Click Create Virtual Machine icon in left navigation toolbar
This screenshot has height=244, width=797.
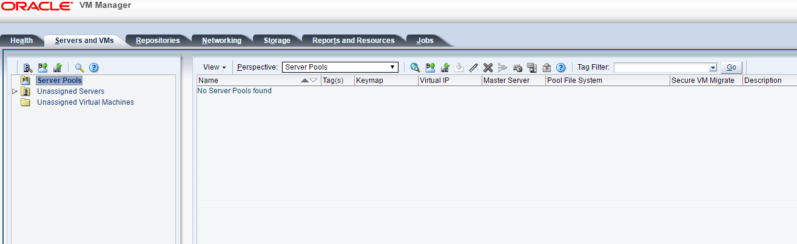click(x=58, y=68)
